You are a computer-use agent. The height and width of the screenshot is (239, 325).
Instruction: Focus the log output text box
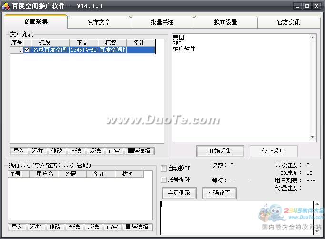pyautogui.click(x=237, y=218)
